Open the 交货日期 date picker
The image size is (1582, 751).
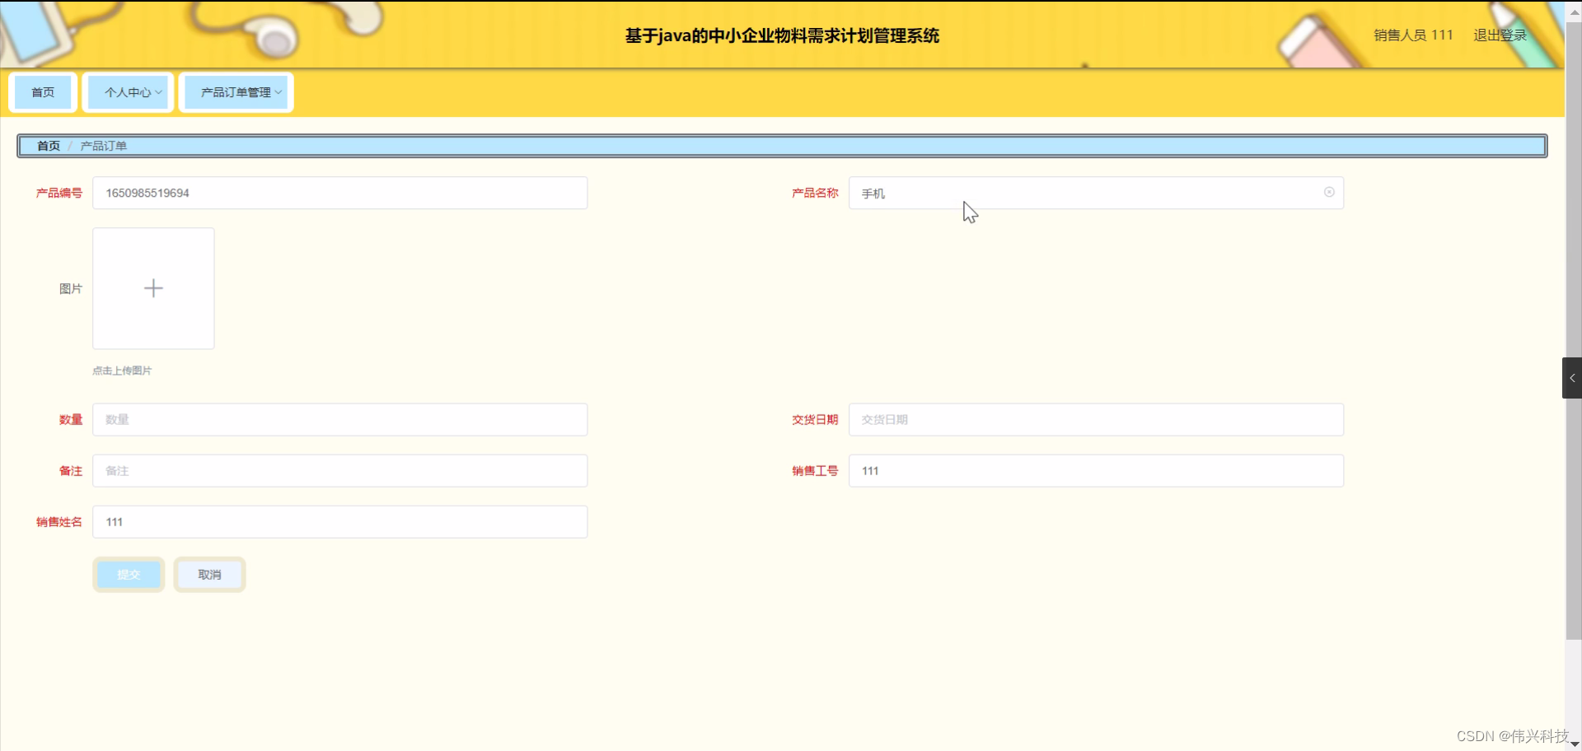coord(1096,419)
